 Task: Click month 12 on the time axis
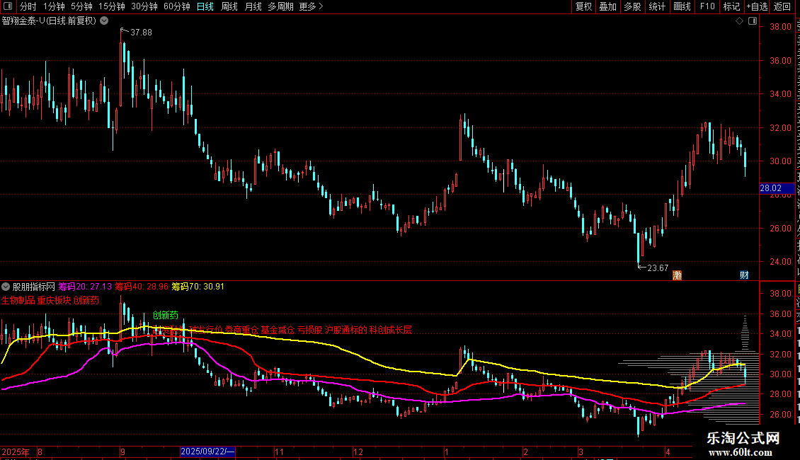(x=358, y=452)
